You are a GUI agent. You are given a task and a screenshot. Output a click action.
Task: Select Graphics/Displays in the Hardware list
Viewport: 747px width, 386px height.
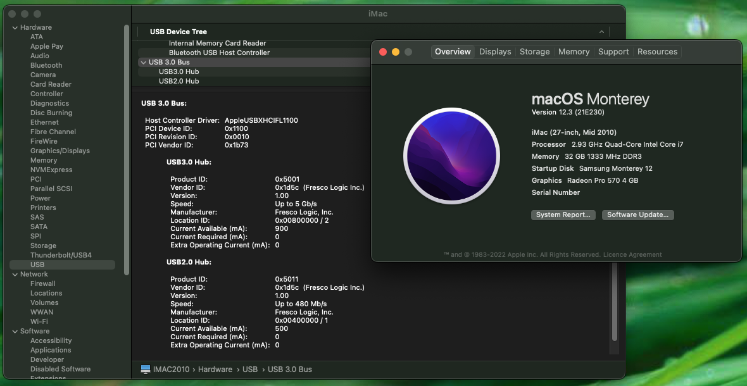coord(60,151)
